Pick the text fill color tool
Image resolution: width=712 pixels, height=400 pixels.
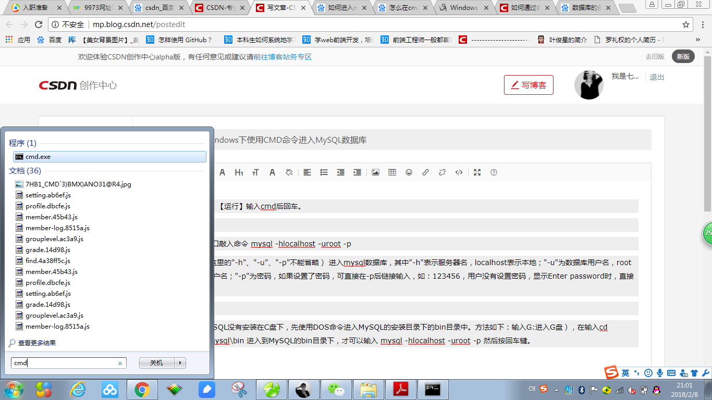(x=289, y=172)
